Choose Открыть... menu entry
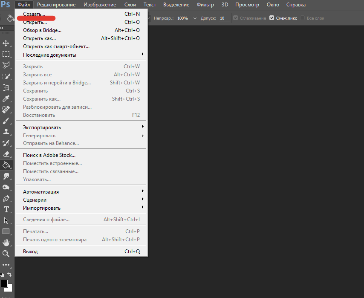 [x=81, y=22]
